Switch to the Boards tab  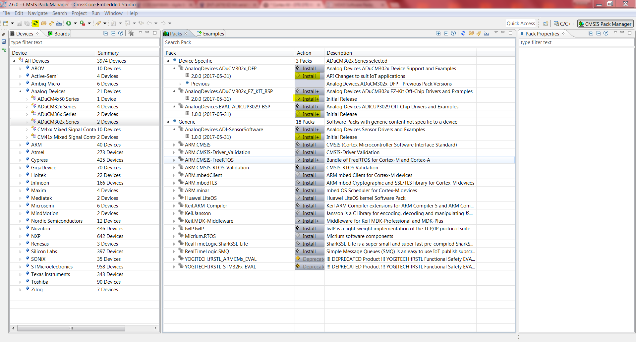click(x=59, y=33)
